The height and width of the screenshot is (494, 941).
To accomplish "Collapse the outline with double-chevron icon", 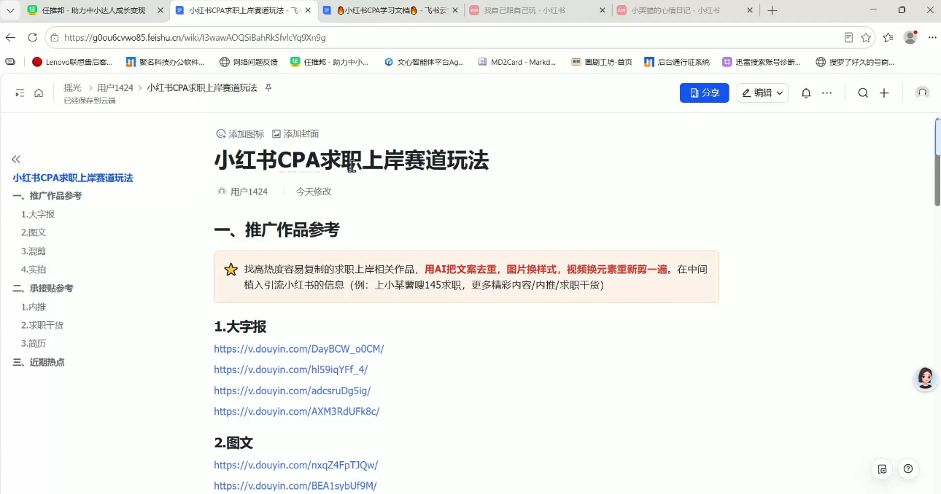I will (16, 159).
